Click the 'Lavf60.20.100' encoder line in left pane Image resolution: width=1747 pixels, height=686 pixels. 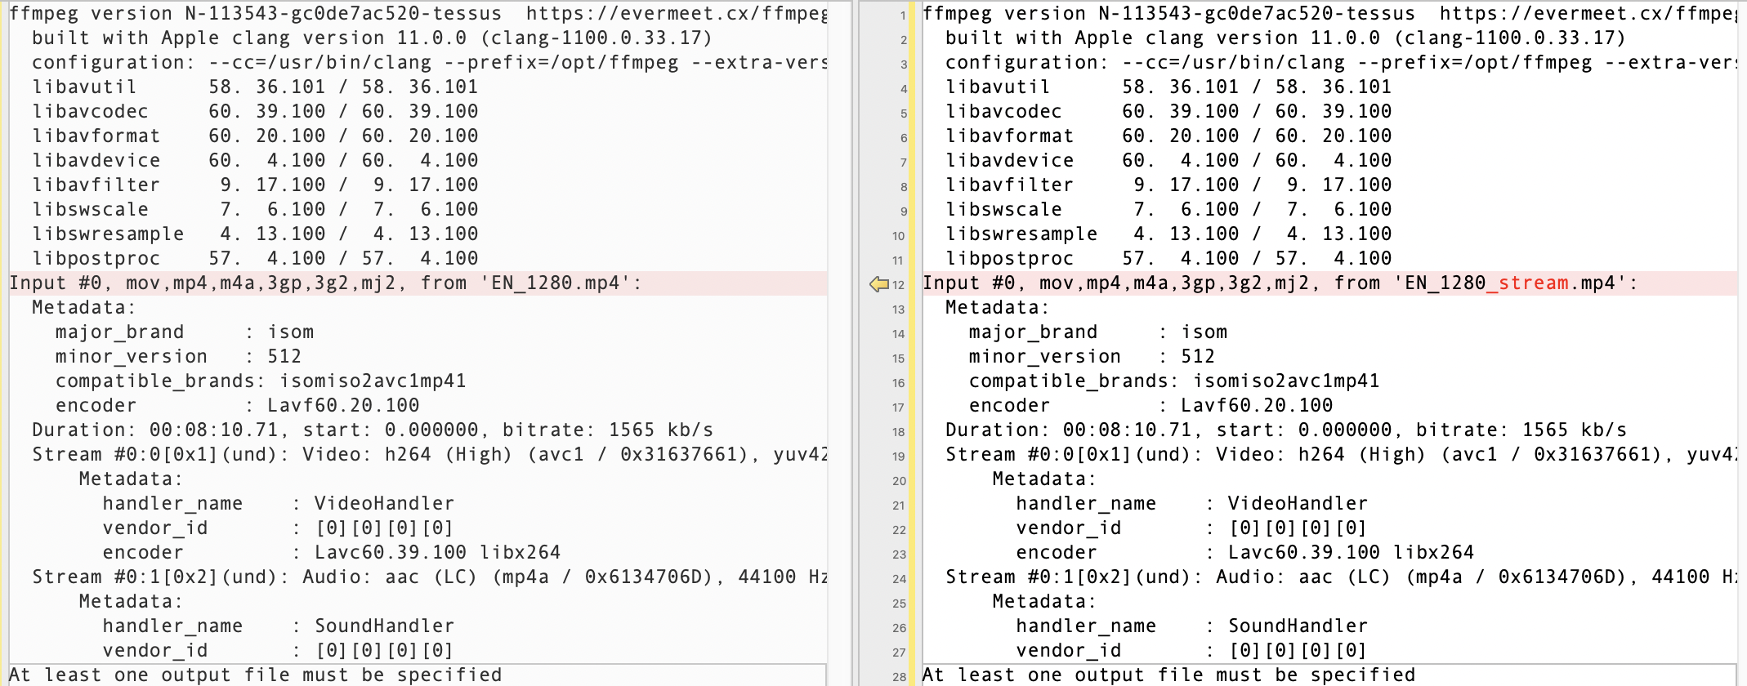[x=237, y=406]
